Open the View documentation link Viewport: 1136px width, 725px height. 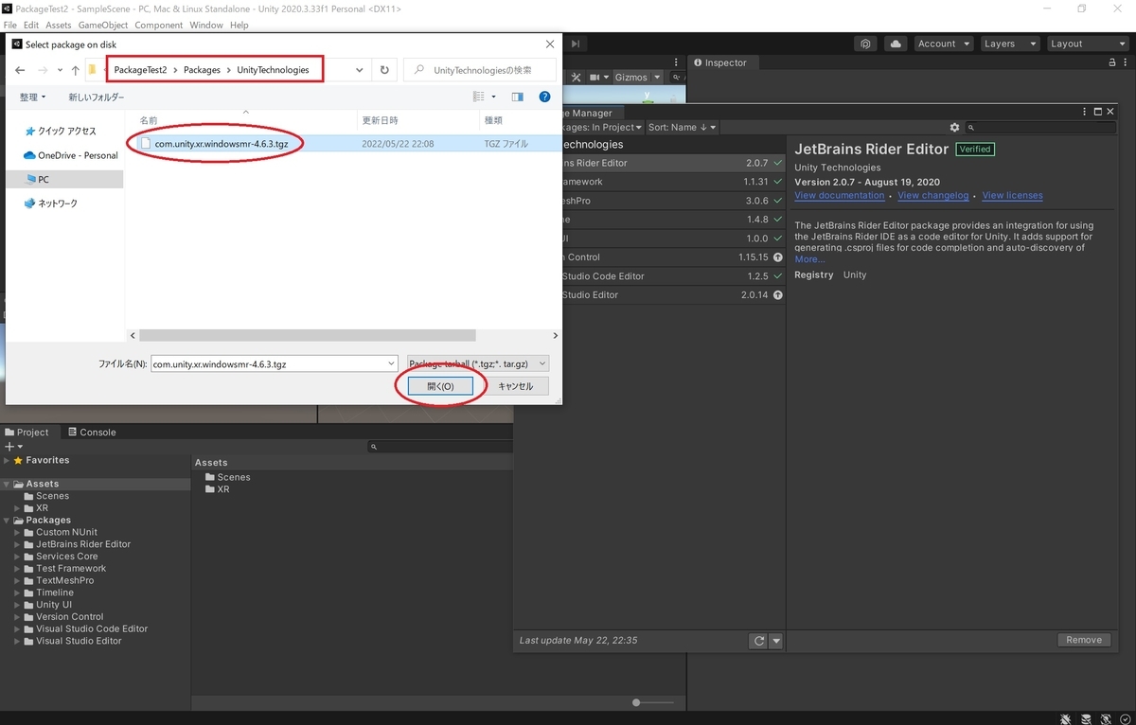839,196
